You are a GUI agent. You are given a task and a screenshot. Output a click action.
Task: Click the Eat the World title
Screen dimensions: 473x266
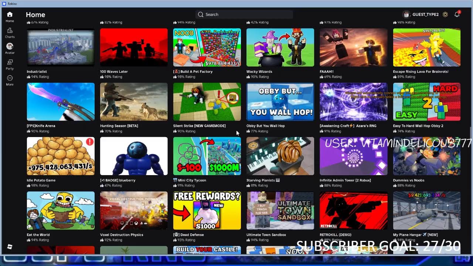(x=38, y=235)
